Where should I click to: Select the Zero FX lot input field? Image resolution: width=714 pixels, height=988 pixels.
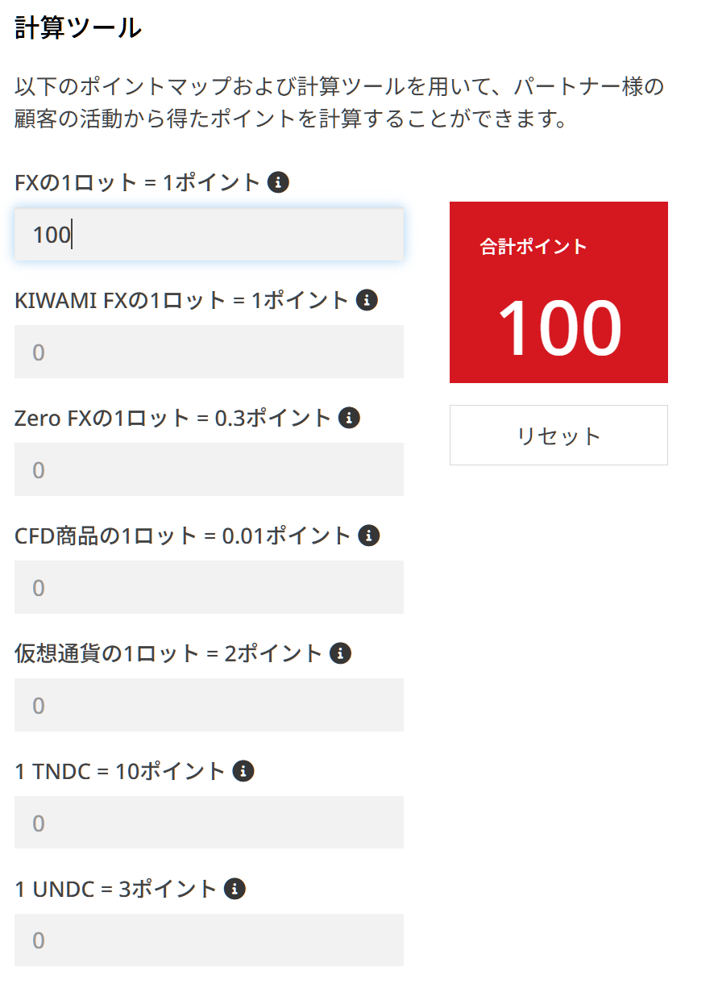pos(209,469)
